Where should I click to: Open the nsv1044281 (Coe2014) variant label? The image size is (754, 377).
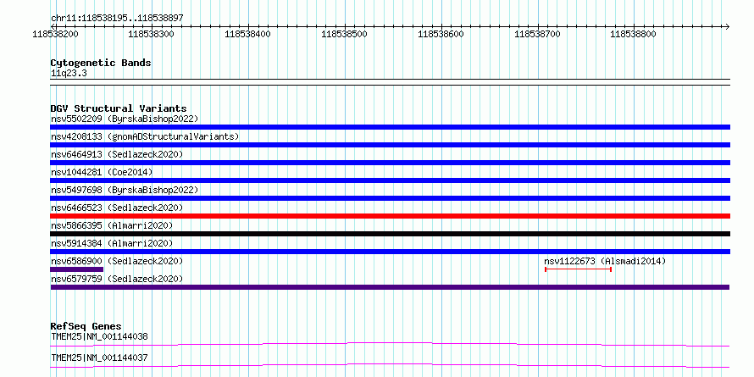coord(102,172)
